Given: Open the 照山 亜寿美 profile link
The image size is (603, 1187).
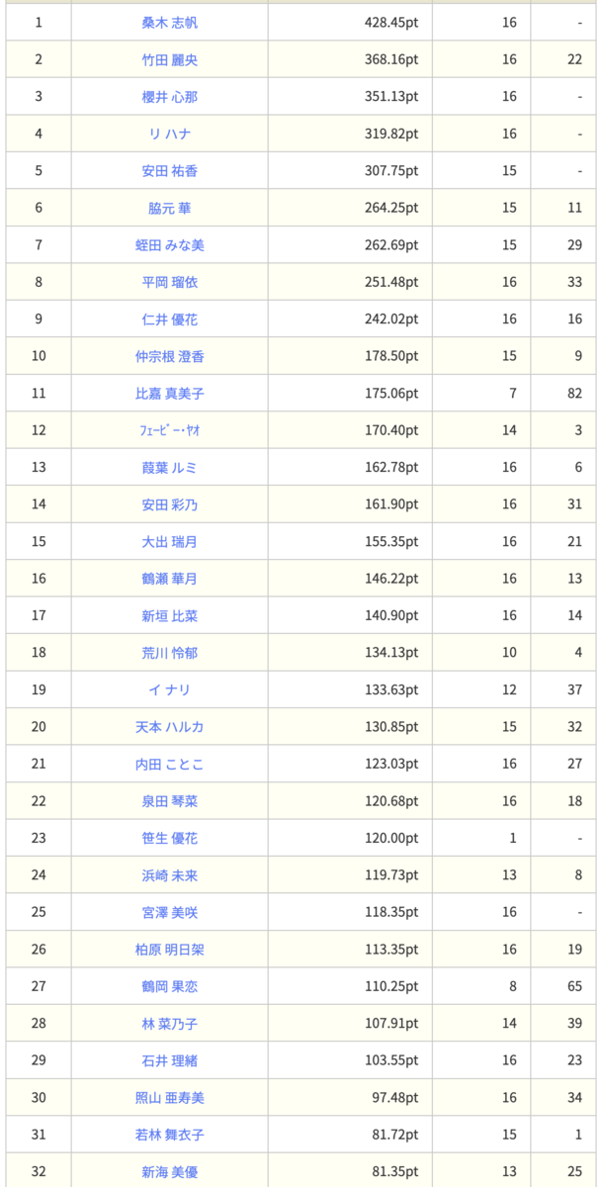Looking at the screenshot, I should tap(169, 1098).
